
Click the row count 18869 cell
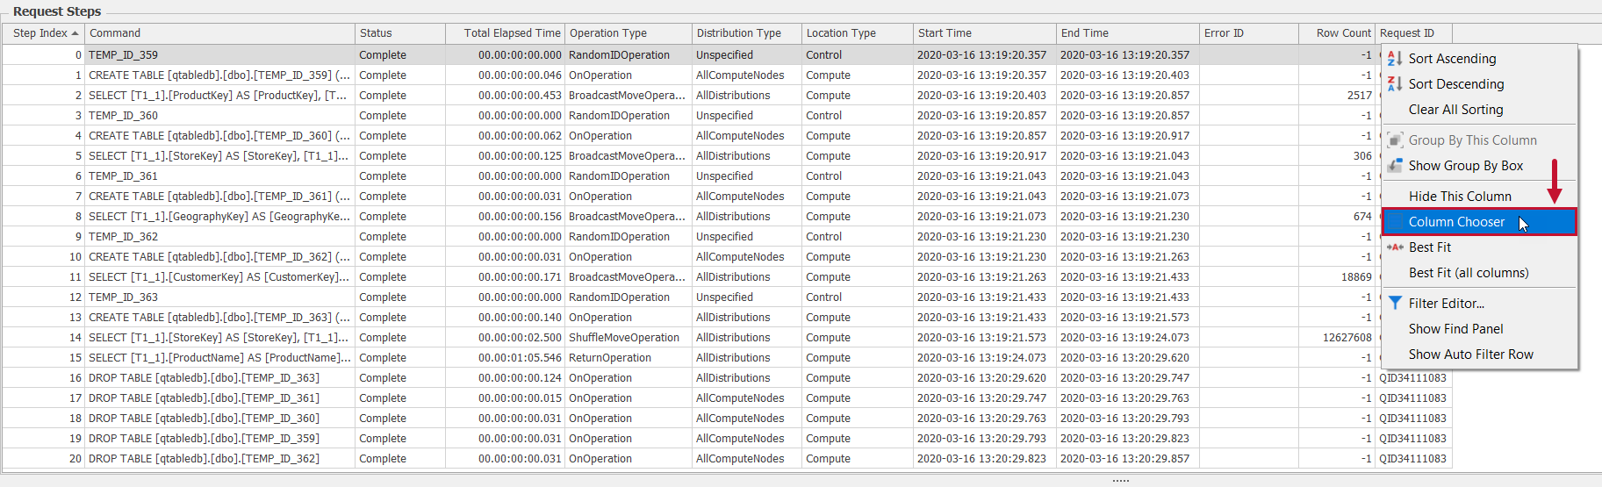coord(1337,277)
